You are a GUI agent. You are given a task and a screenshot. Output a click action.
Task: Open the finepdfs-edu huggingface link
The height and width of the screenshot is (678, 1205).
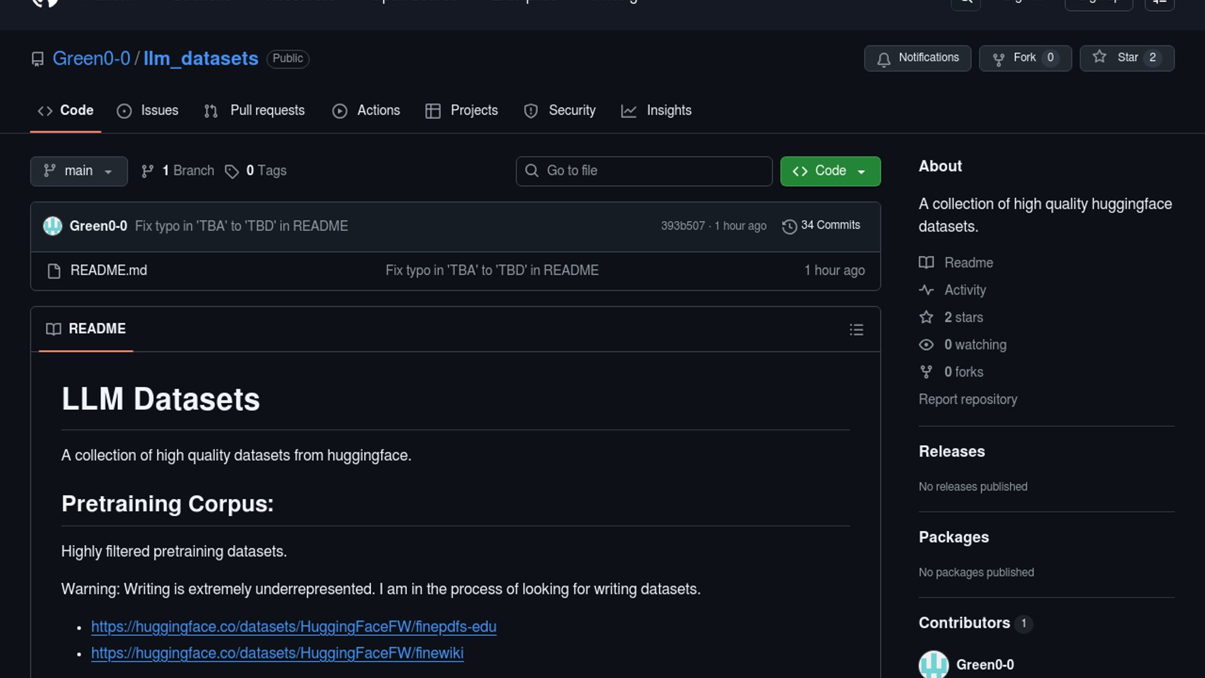(x=293, y=627)
